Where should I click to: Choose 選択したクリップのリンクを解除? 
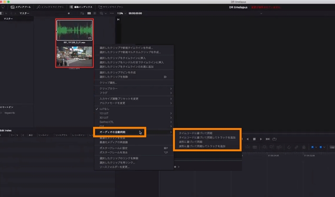pos(134,158)
